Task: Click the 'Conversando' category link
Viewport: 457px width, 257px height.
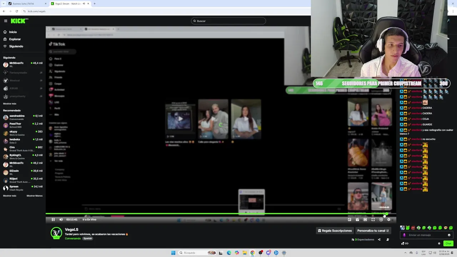Action: click(73, 238)
